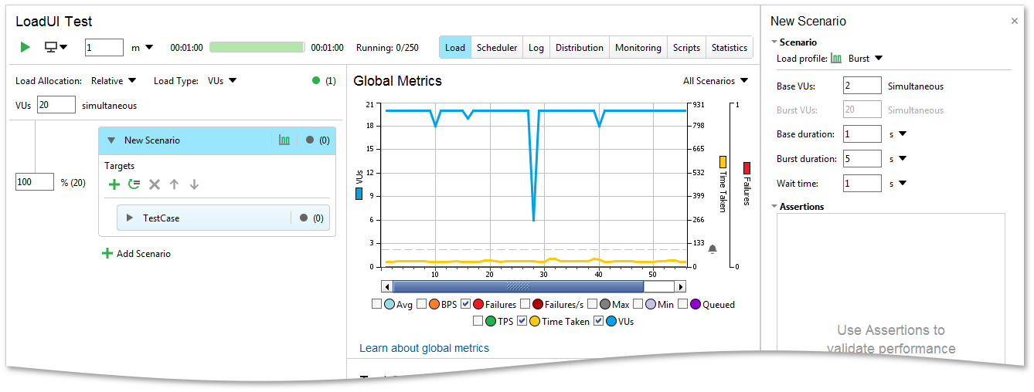Open the All Scenarios dropdown
Screen dimensions: 1034x392
[716, 80]
